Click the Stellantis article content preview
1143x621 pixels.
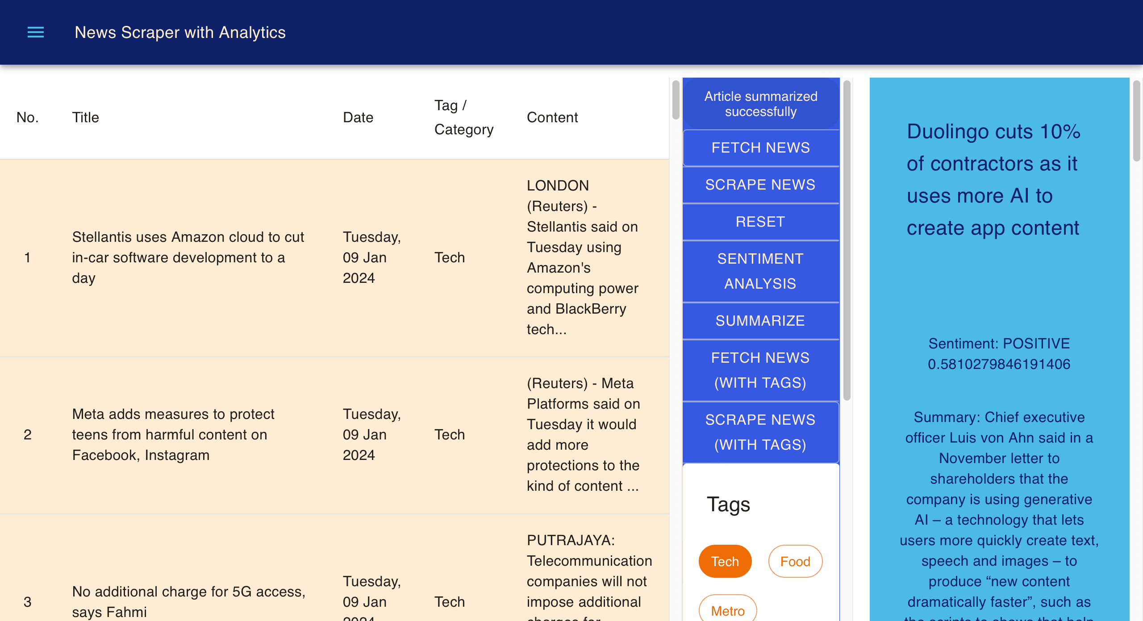[583, 257]
